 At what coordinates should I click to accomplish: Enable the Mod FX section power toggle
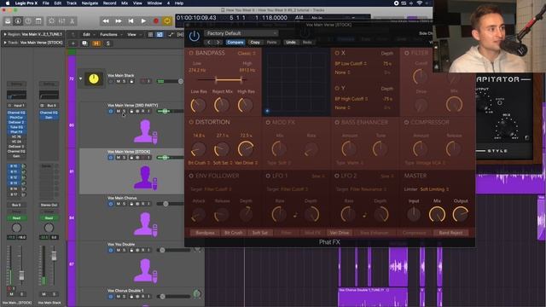point(268,122)
